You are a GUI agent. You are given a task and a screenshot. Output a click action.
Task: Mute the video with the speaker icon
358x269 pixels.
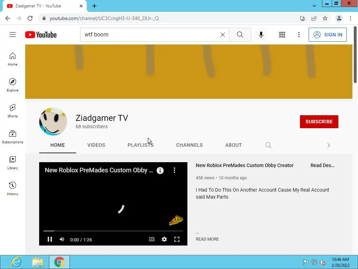pyautogui.click(x=62, y=239)
